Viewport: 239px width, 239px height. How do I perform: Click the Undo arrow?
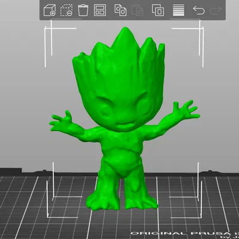199,10
